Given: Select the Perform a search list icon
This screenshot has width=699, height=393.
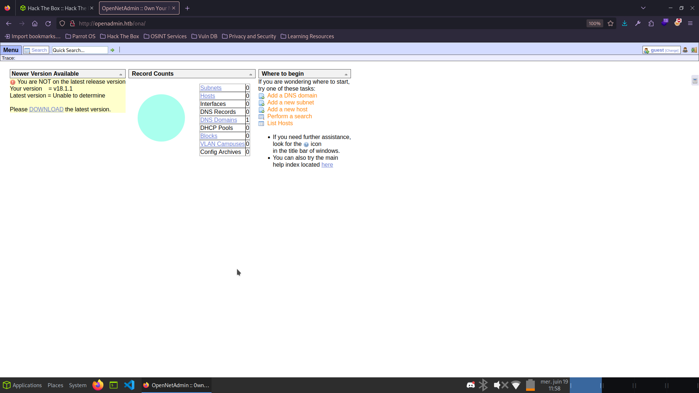Looking at the screenshot, I should (x=261, y=116).
